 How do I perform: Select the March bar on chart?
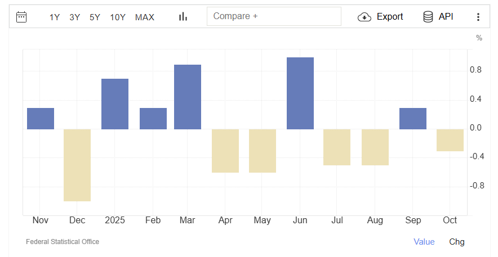(x=188, y=97)
